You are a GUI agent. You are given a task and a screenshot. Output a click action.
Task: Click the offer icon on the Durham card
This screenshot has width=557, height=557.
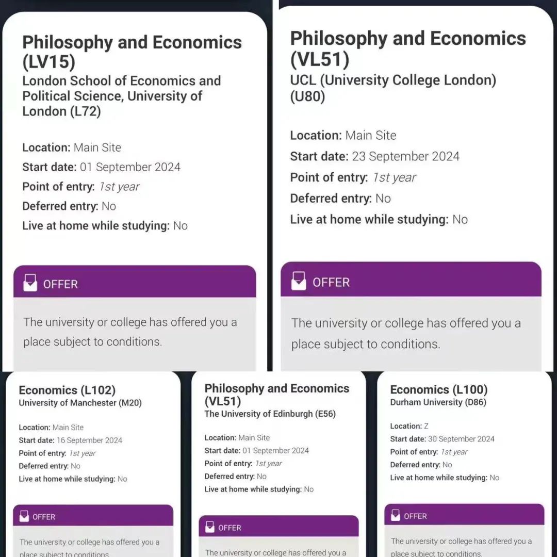[395, 516]
